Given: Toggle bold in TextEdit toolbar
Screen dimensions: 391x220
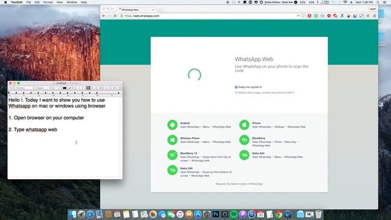Looking at the screenshot, I should pyautogui.click(x=76, y=88).
